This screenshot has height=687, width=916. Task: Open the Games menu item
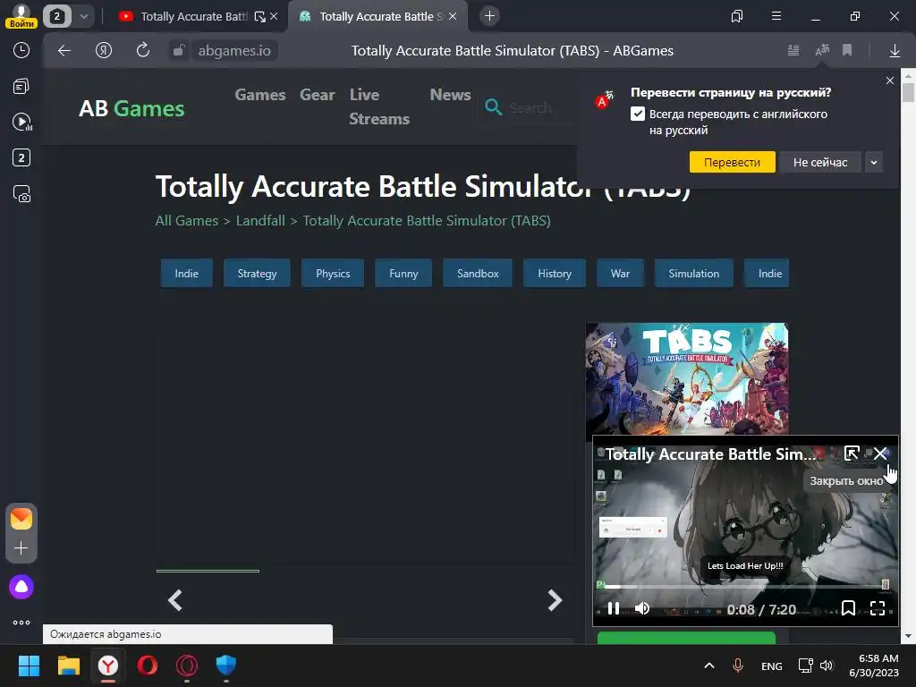(x=260, y=95)
